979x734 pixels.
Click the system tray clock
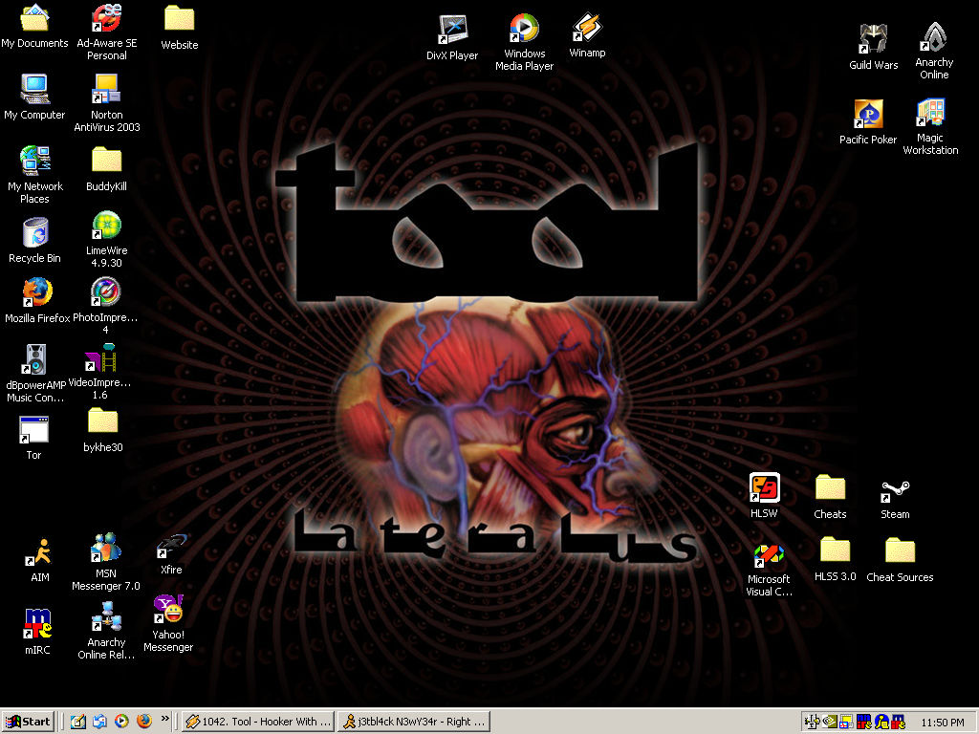pos(942,723)
